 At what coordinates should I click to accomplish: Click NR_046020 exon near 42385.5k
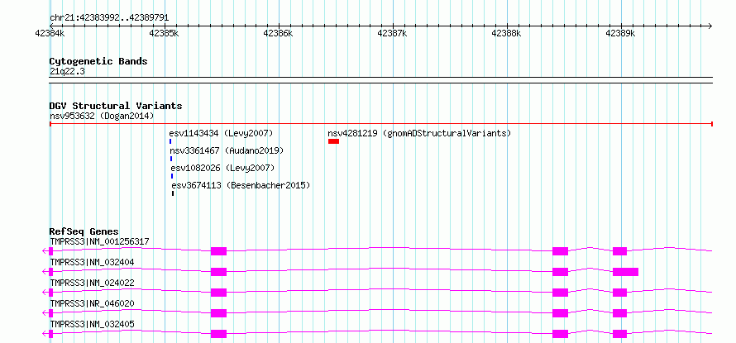click(x=219, y=313)
